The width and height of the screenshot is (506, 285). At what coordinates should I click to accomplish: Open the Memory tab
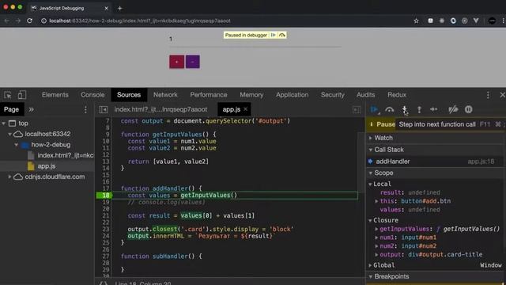pos(251,95)
